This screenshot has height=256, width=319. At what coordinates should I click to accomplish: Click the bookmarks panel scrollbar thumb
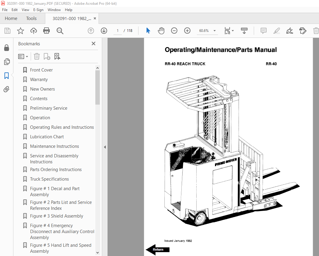[x=97, y=87]
